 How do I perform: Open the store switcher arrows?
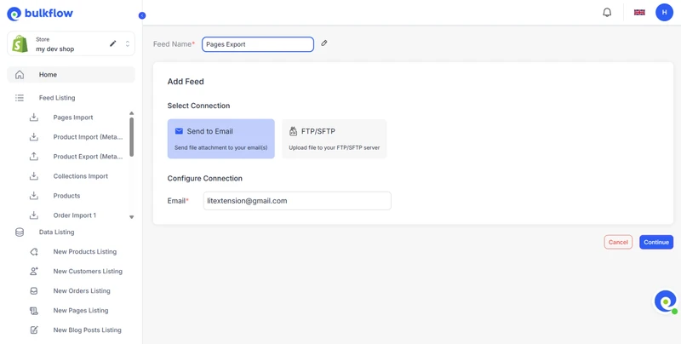tap(127, 43)
